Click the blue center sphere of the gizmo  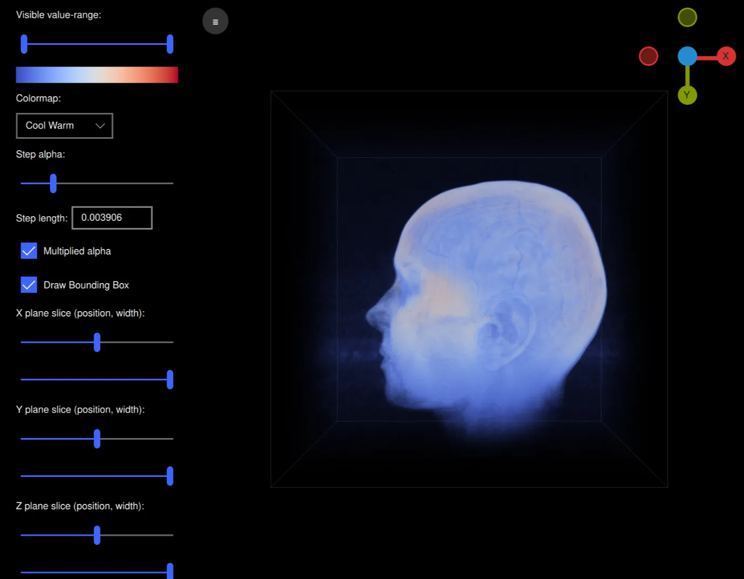point(687,56)
